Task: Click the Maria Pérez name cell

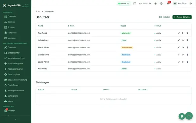Action: (43, 48)
